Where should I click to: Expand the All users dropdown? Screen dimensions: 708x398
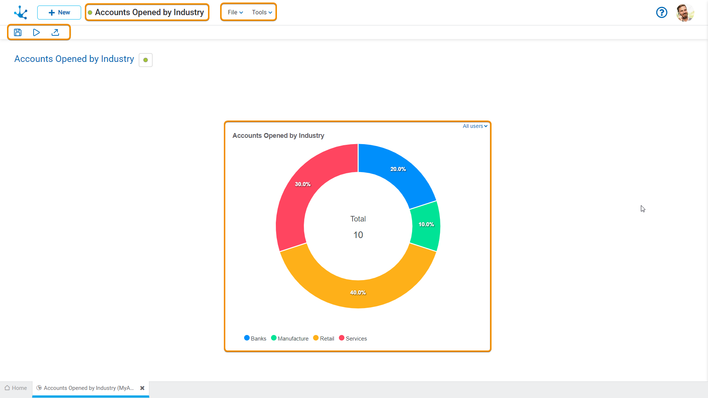475,126
